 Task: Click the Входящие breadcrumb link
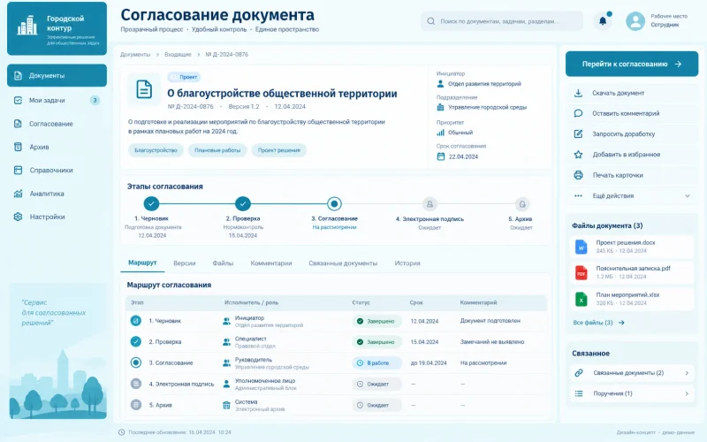[178, 55]
